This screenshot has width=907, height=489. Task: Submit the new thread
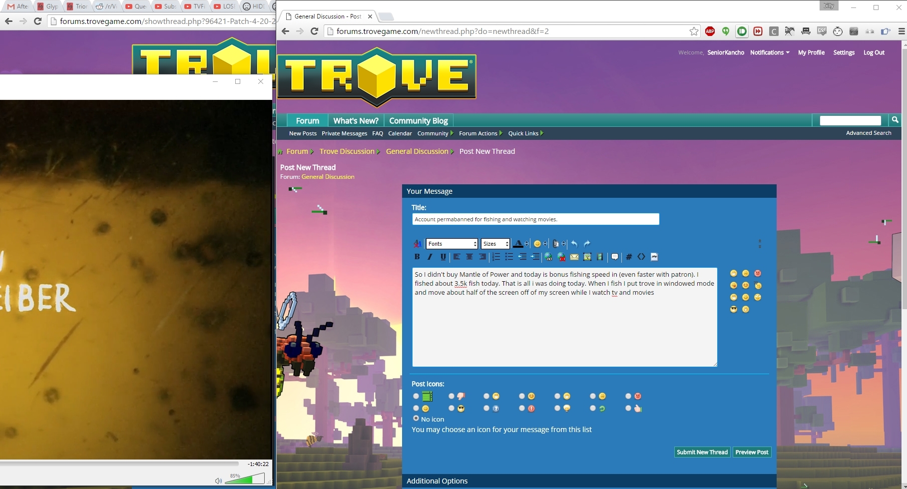coord(702,452)
